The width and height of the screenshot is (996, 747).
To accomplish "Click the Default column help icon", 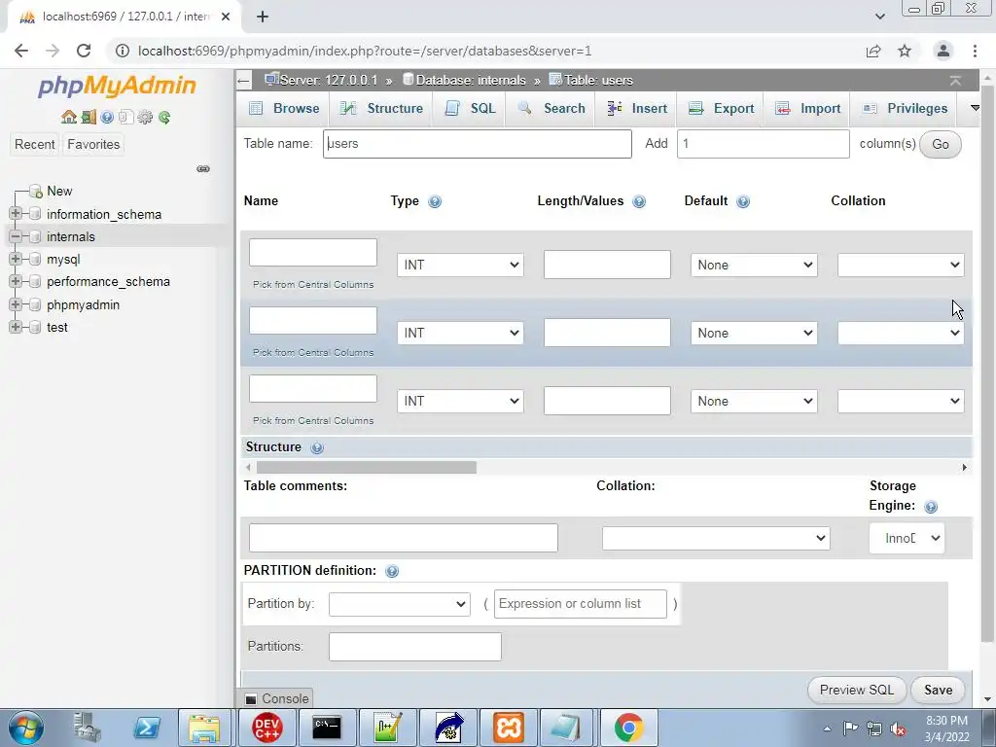I will point(742,202).
